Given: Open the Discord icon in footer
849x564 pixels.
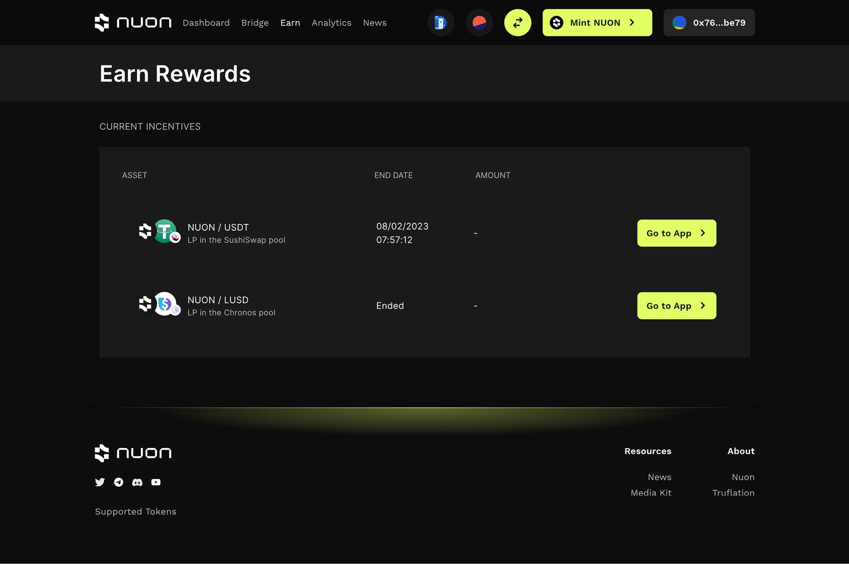Looking at the screenshot, I should (x=137, y=483).
